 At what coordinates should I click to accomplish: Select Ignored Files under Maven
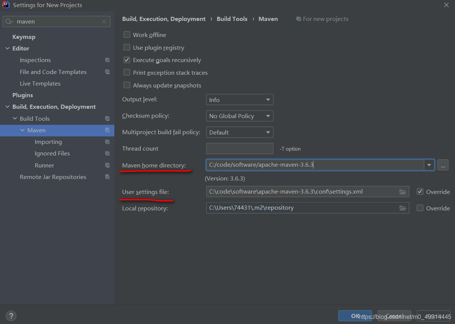click(x=52, y=154)
